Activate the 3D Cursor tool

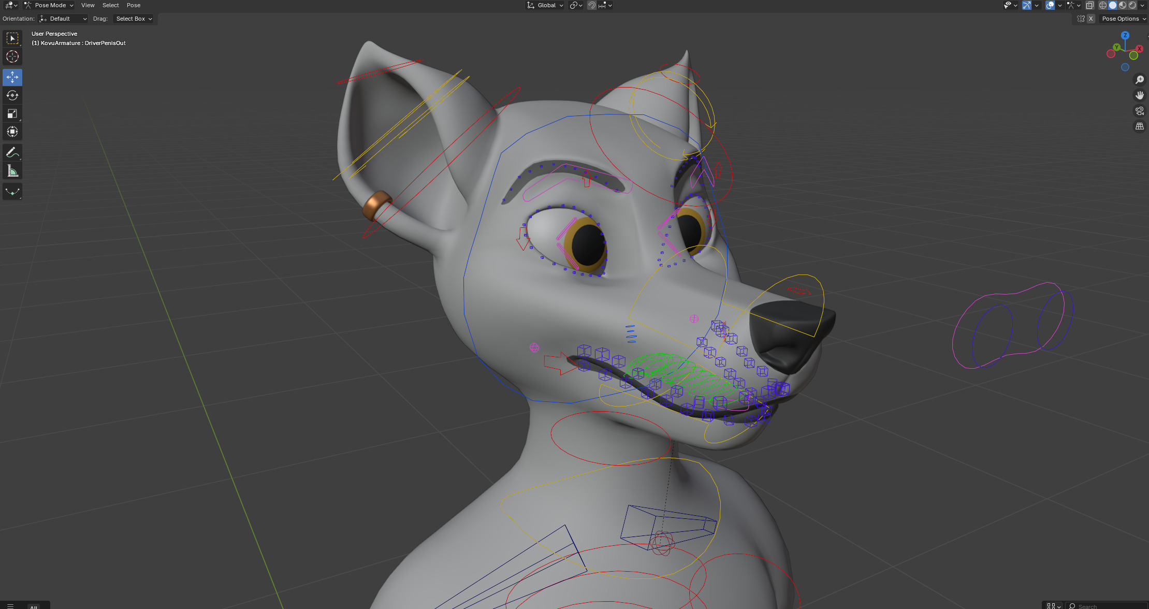[x=12, y=56]
